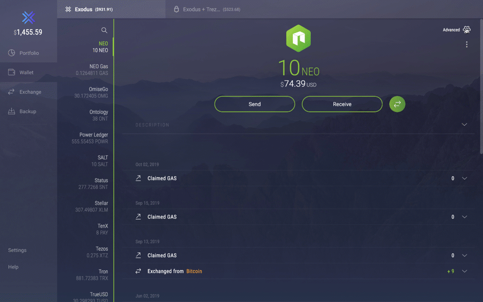Switch to the Exodus ($931.91) tab
The image size is (483, 302).
tap(111, 10)
